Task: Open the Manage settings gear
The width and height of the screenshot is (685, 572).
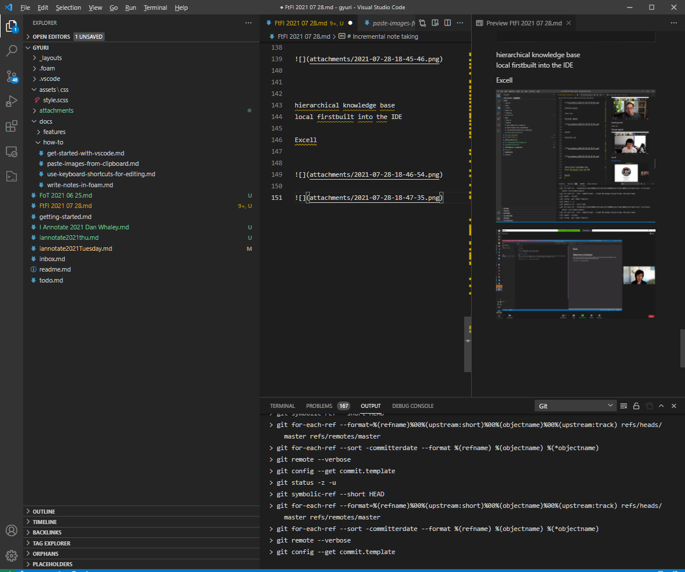Action: 12,555
